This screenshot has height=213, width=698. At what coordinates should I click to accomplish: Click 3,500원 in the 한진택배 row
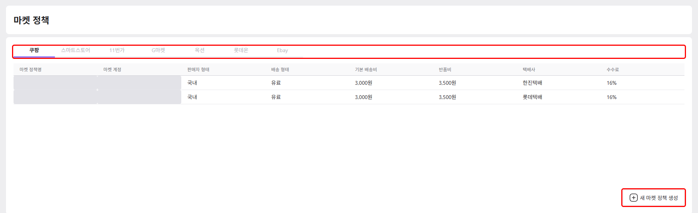coord(448,83)
